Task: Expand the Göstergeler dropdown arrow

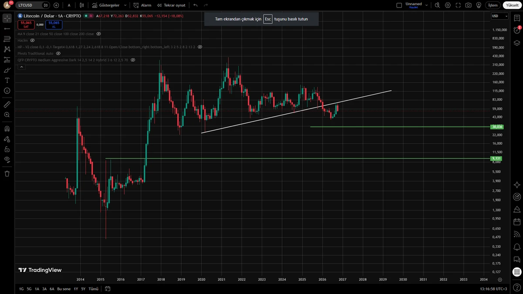Action: [126, 5]
